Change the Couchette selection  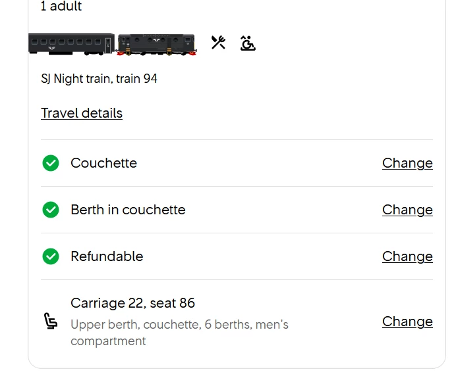[x=407, y=163]
